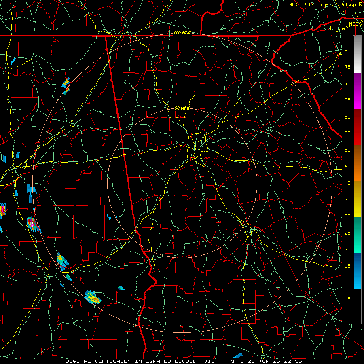Click the 100 NMI range ring label
Screen dimensions: 364x364
[x=182, y=33]
